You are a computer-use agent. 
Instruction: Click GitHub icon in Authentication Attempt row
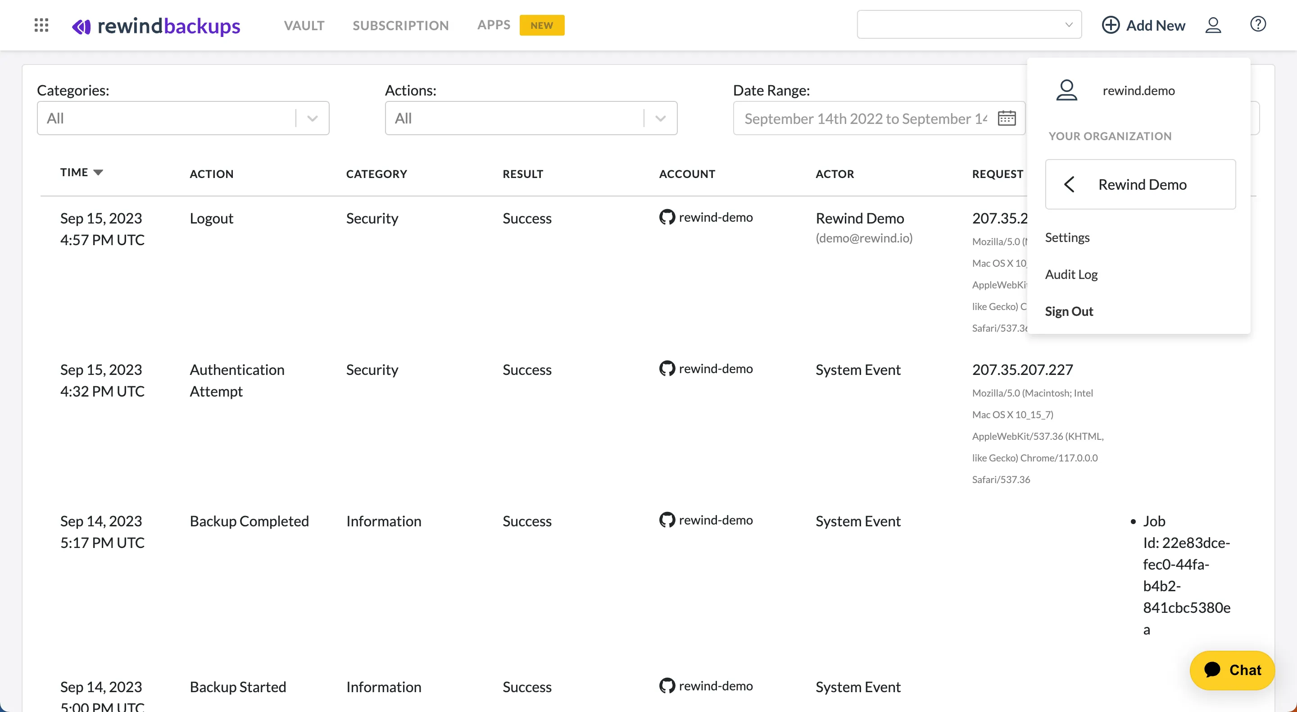[667, 368]
